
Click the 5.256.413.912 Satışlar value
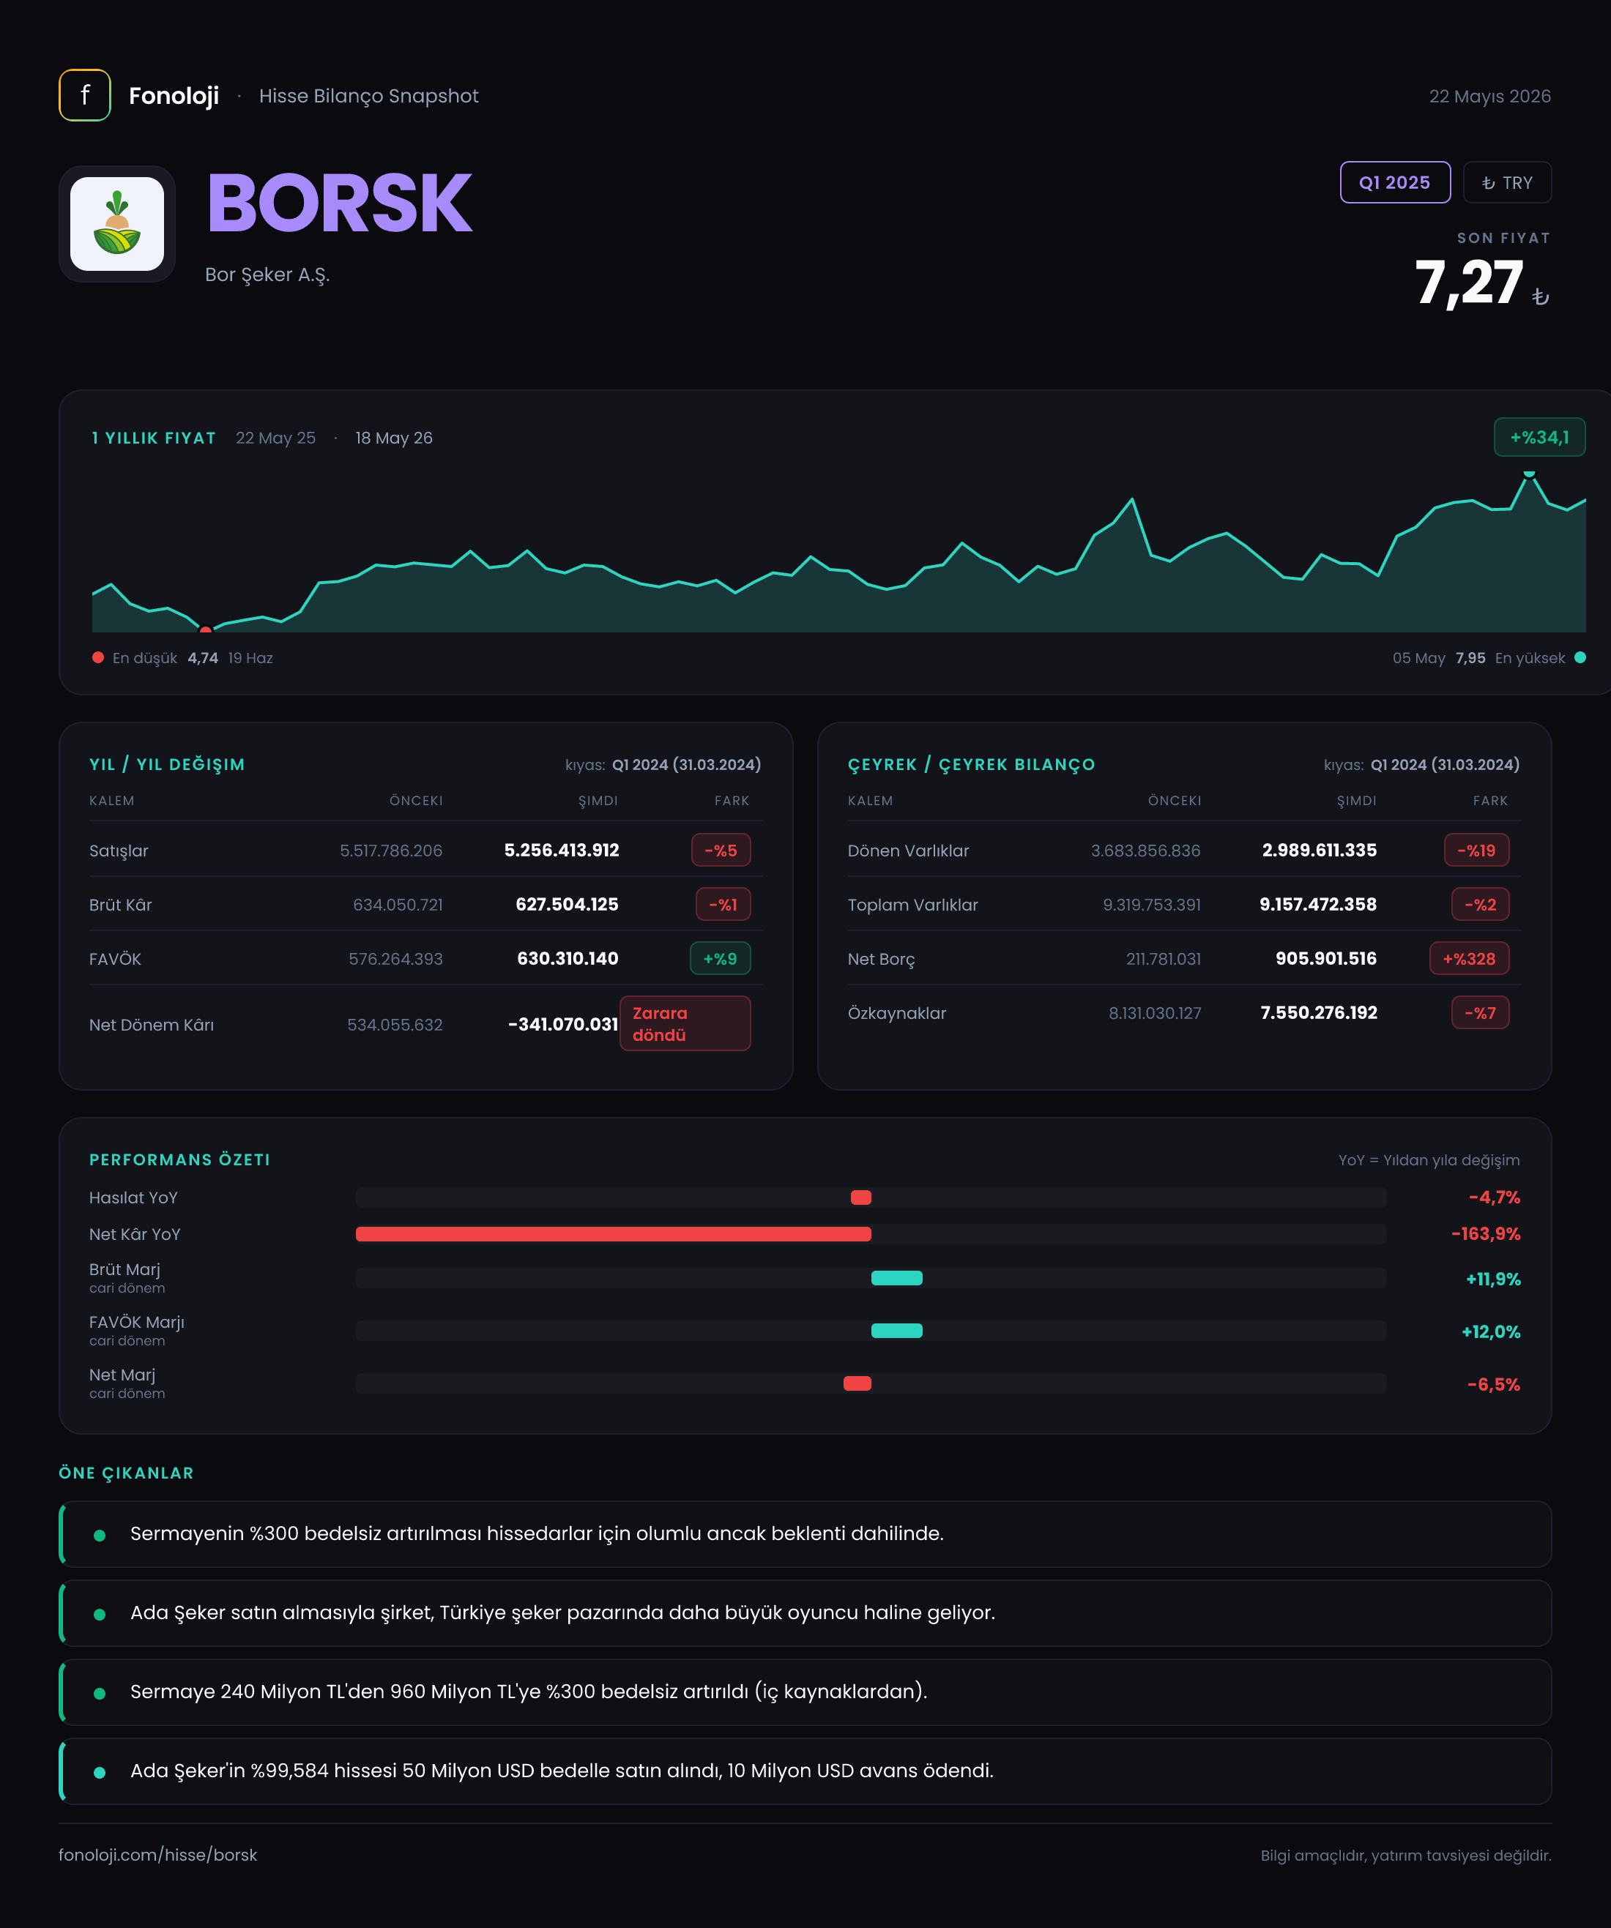(x=561, y=850)
